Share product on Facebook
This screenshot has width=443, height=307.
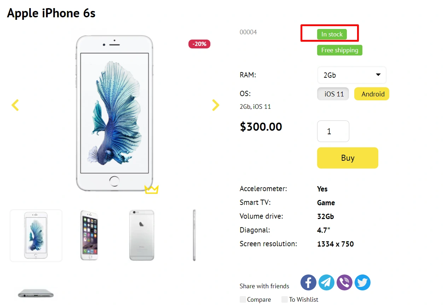click(x=308, y=283)
